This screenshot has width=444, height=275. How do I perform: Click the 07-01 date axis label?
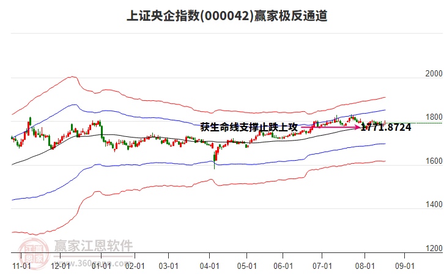(322, 266)
